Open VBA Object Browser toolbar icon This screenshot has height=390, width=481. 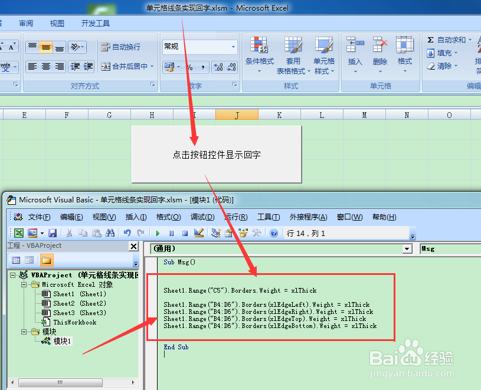[x=243, y=233]
